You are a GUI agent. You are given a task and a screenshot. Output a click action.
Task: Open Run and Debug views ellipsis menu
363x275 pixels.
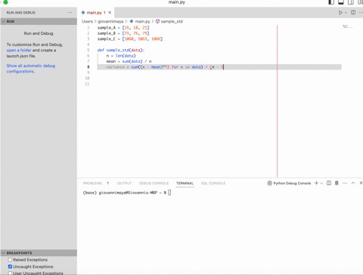pyautogui.click(x=70, y=12)
